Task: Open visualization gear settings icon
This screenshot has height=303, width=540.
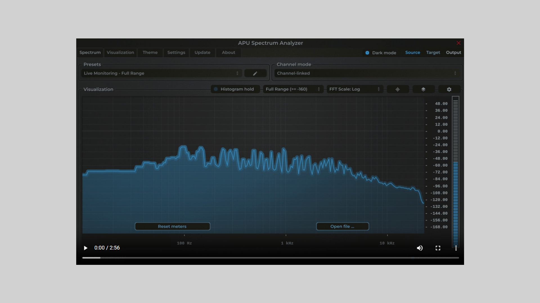Action: pyautogui.click(x=449, y=89)
